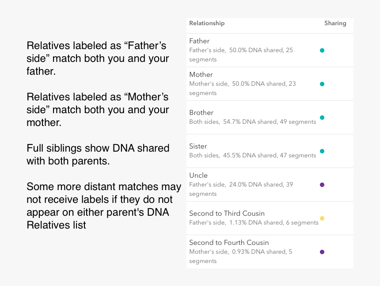Sort by the Sharing column header
Viewport: 380px width, 286px height.
click(x=335, y=23)
